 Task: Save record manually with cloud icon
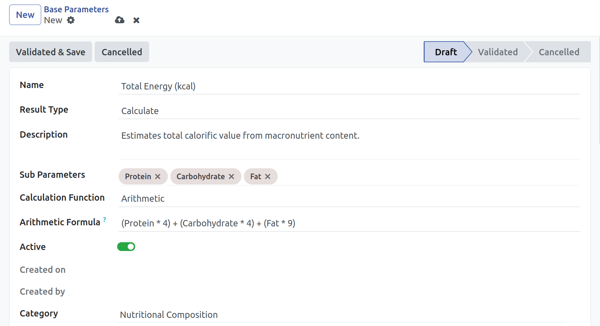(120, 20)
